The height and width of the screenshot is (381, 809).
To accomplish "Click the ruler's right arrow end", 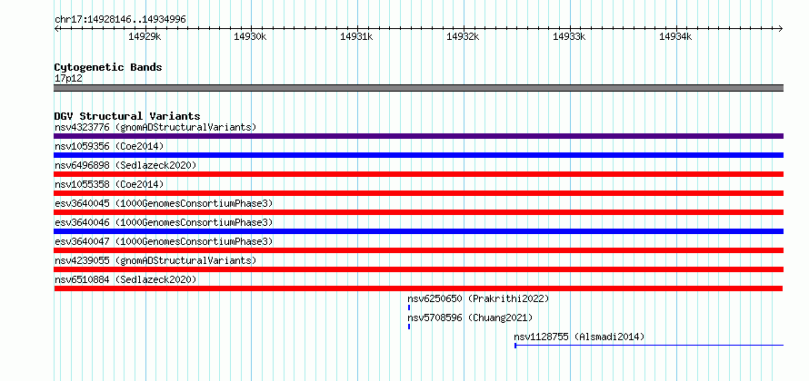I will [781, 28].
